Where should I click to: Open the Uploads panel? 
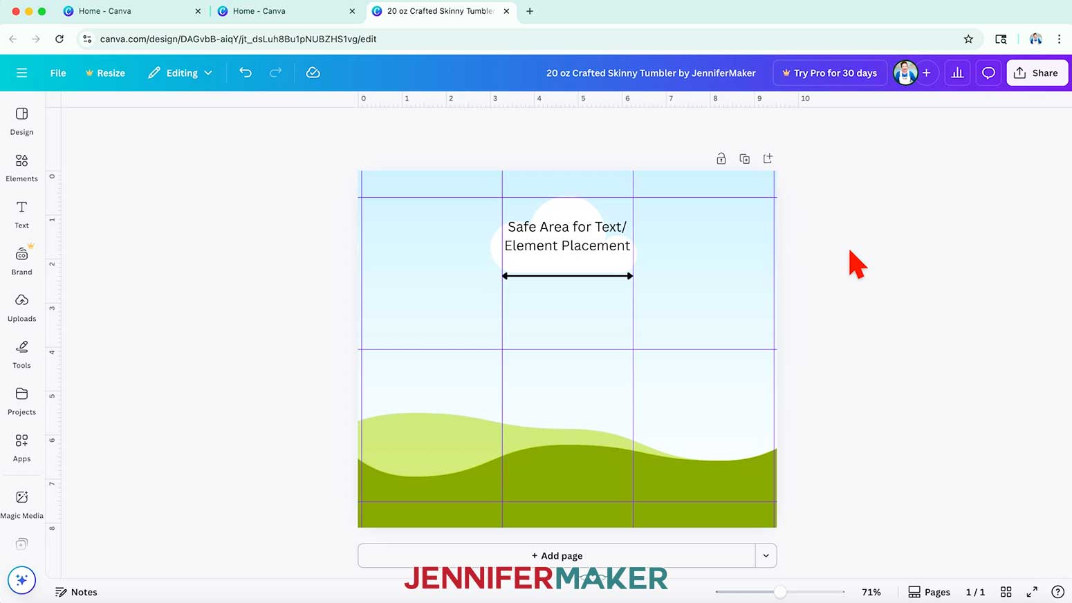point(21,308)
